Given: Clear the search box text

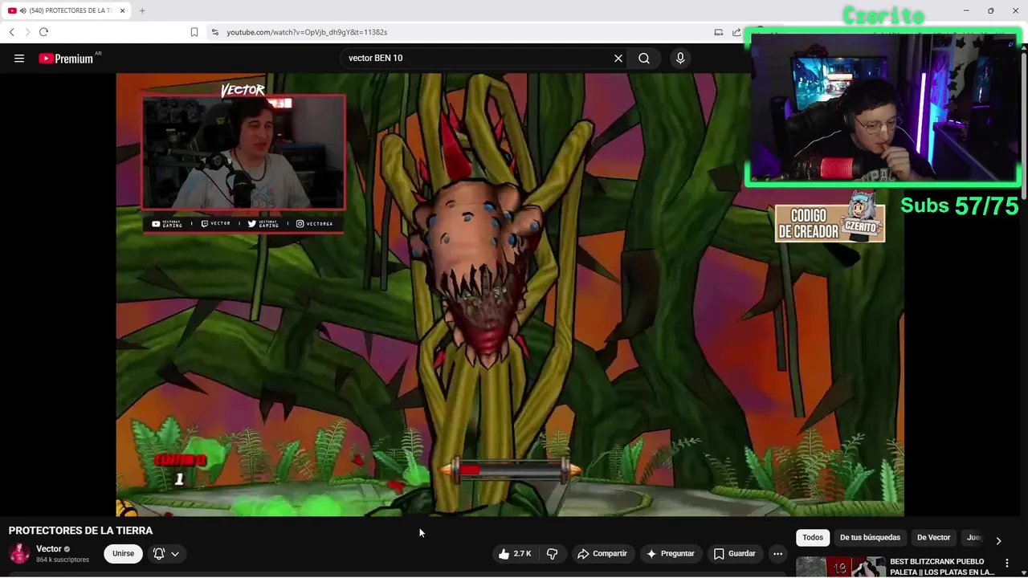Looking at the screenshot, I should tap(618, 58).
